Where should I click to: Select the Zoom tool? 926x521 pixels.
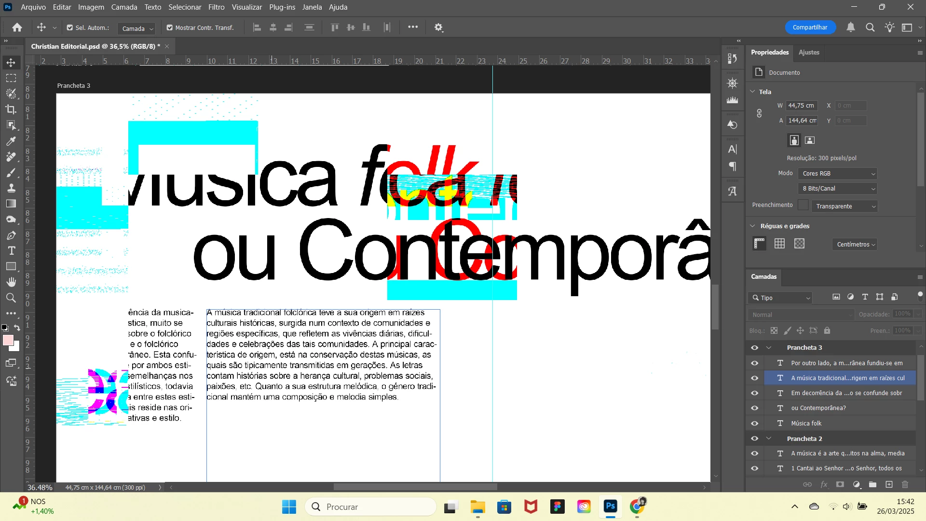[x=11, y=298]
